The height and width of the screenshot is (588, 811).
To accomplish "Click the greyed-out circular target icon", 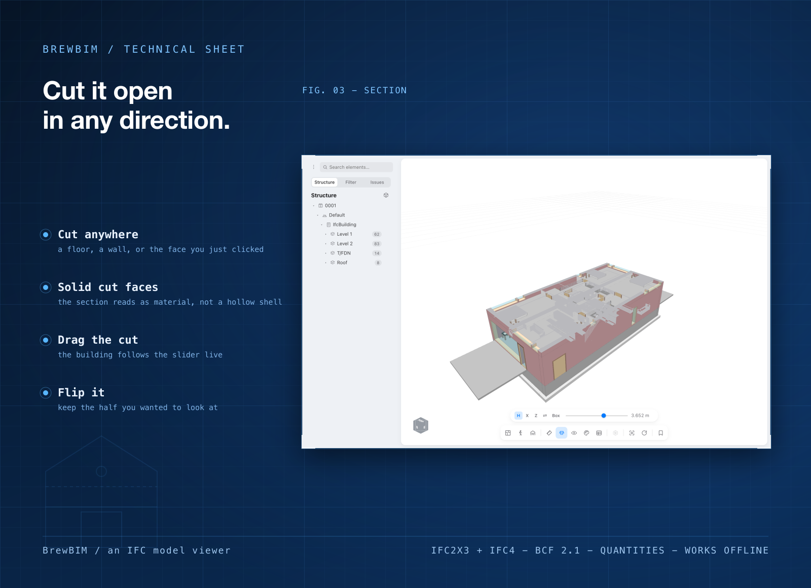I will 615,433.
